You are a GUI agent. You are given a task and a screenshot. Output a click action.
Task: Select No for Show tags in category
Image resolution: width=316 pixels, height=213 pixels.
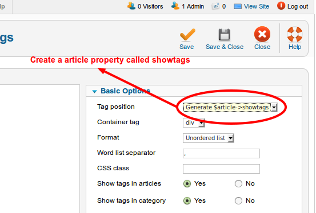click(238, 200)
